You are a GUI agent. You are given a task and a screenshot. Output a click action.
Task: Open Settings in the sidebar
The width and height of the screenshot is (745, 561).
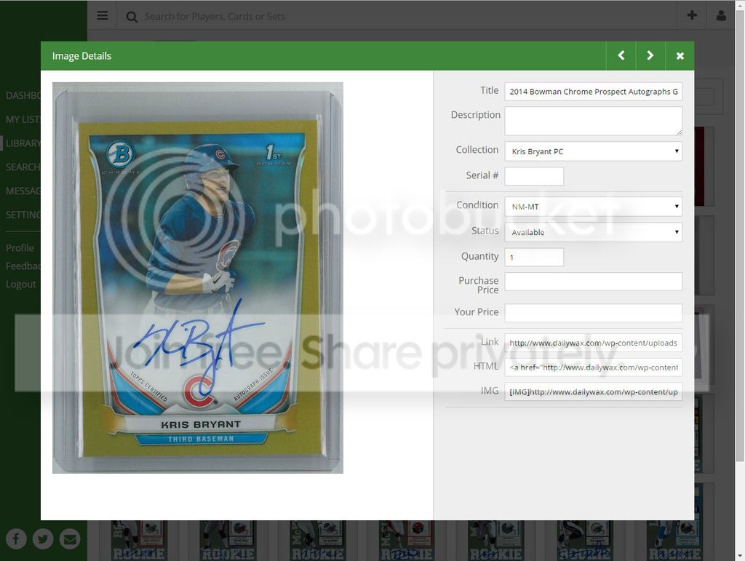click(23, 215)
